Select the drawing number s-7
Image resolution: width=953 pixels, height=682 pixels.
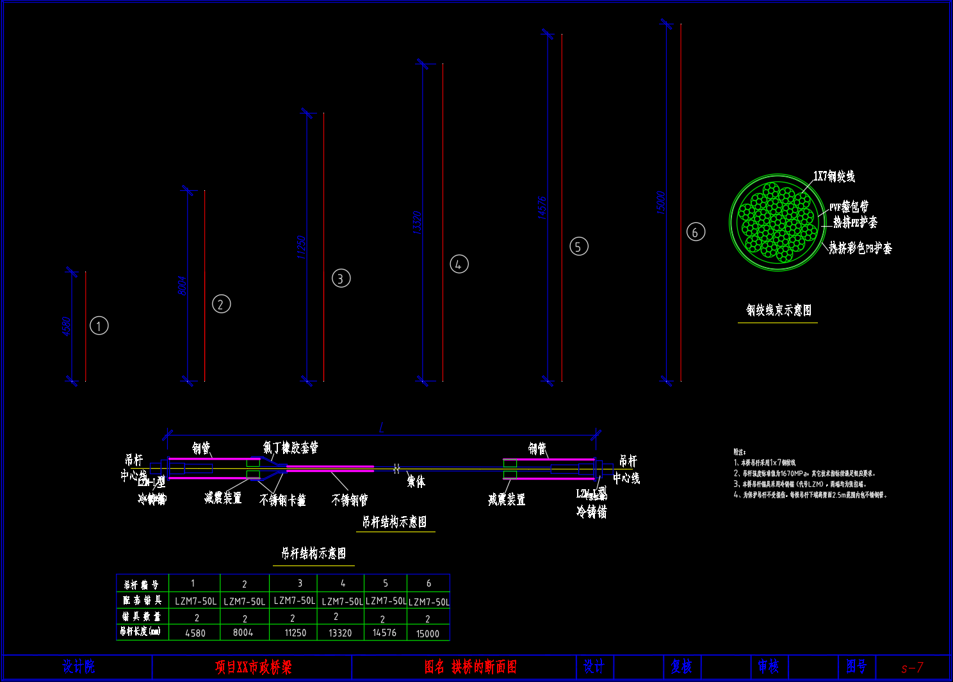(912, 668)
